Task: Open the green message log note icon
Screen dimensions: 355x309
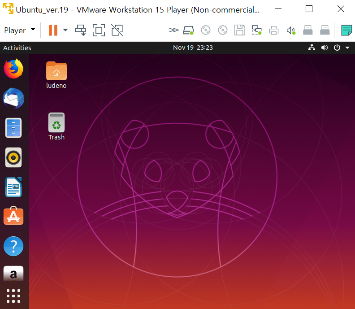Action: 346,30
